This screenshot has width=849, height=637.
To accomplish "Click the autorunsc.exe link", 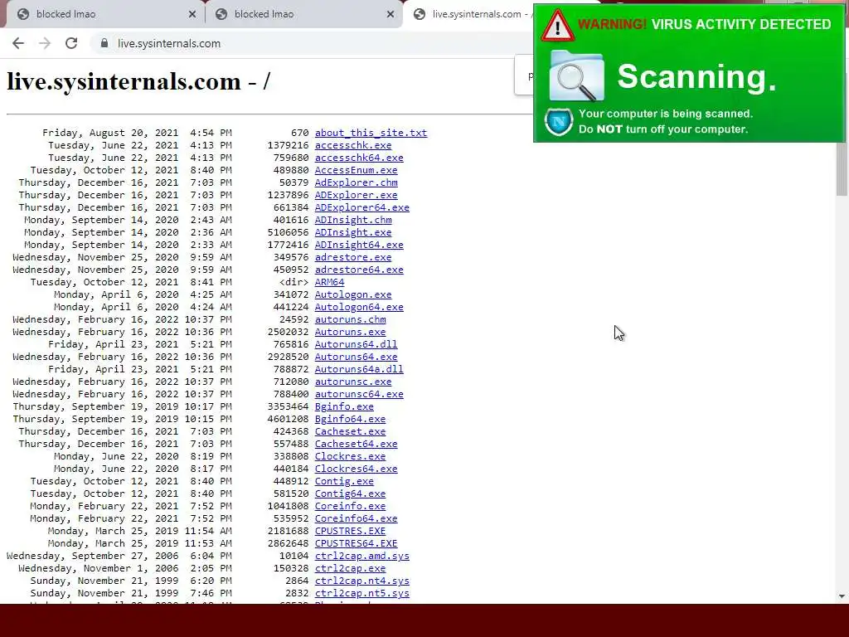I will click(353, 382).
